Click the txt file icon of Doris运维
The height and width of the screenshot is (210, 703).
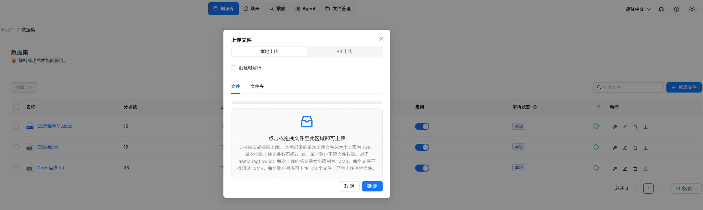coord(30,167)
